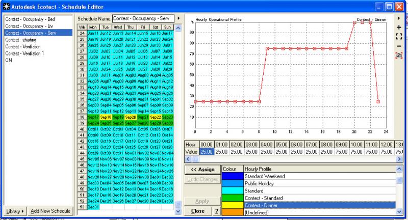Click the graph snapshot camera icon
The image size is (408, 220).
pos(399,56)
